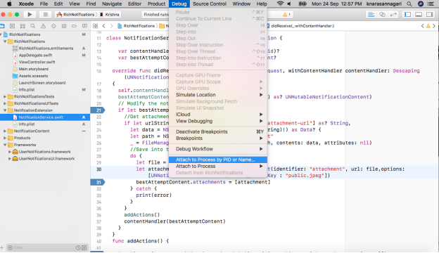Open the Symbol navigator
439x253 pixels.
coord(23,26)
